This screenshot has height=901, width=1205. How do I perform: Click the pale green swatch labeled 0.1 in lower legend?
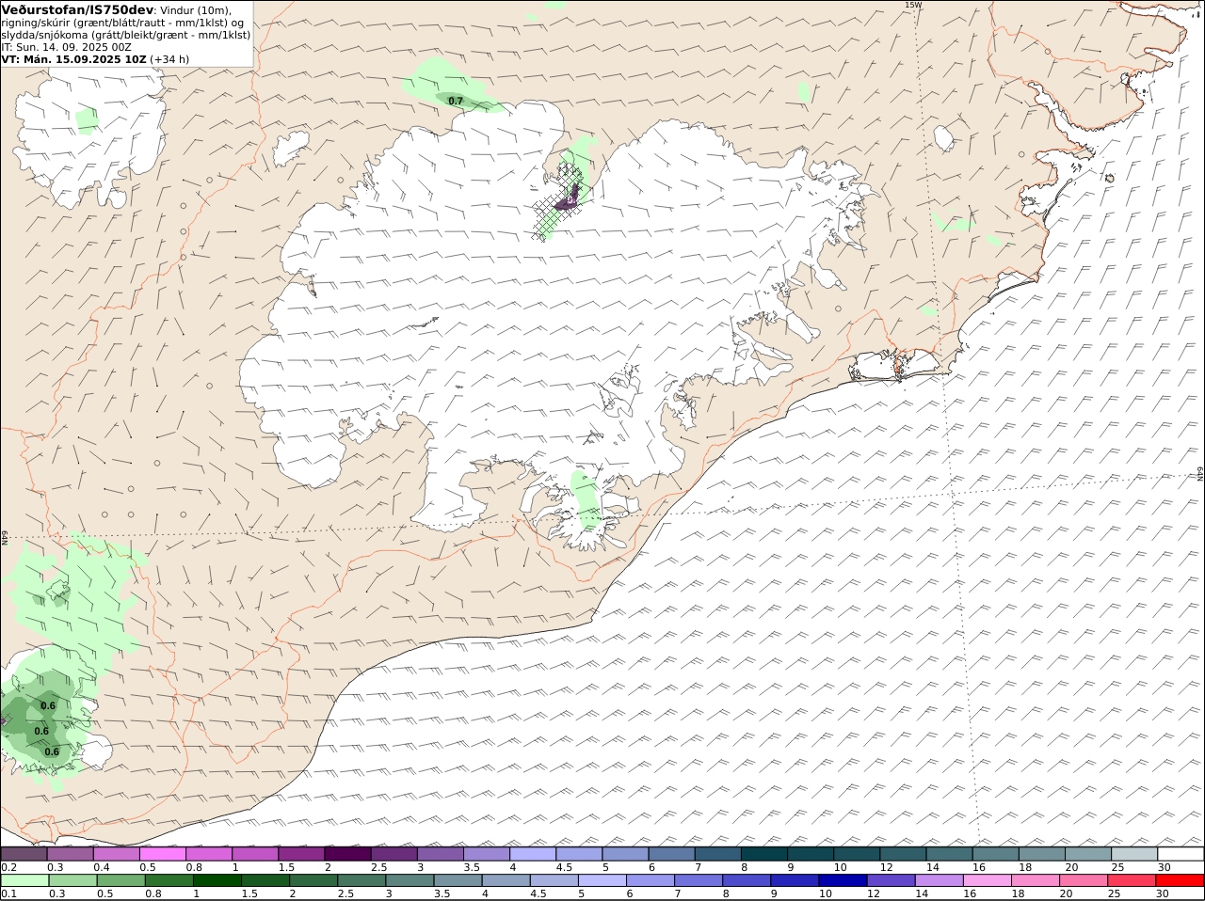coord(24,880)
